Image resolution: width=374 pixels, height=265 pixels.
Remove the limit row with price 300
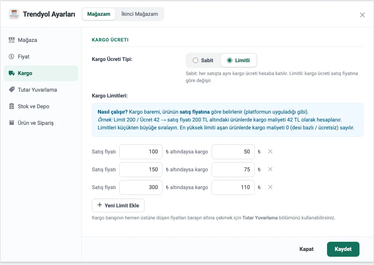tap(270, 187)
